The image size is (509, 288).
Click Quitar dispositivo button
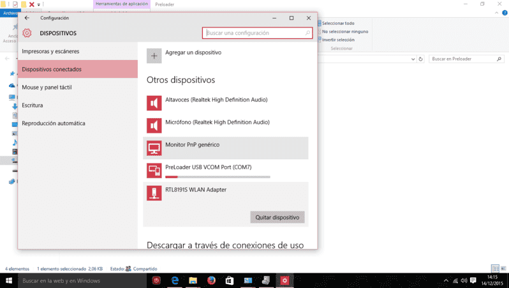point(277,217)
